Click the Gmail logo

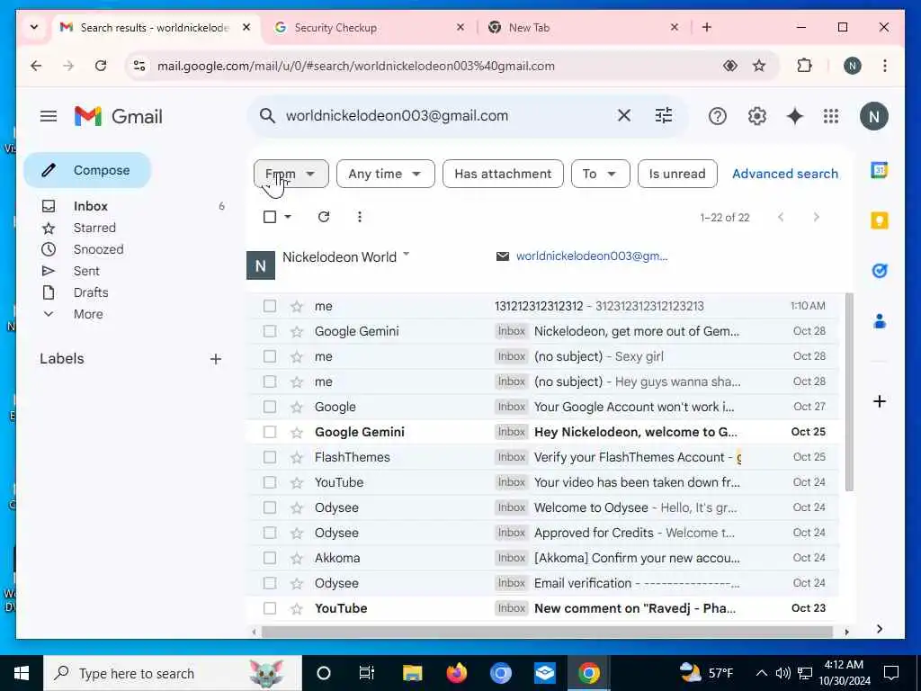click(119, 116)
